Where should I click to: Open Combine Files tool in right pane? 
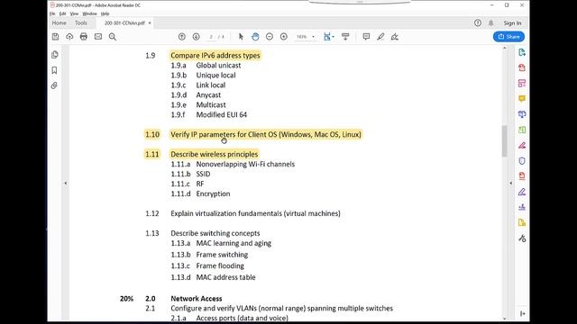(x=522, y=114)
